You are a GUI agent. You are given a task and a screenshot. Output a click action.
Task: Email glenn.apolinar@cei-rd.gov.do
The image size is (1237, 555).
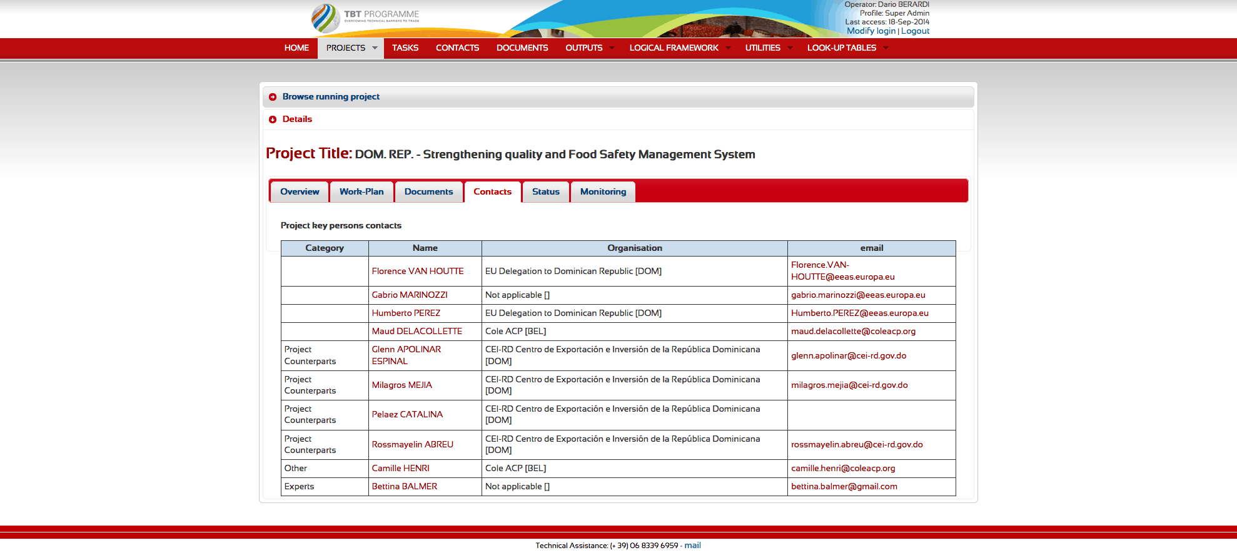coord(849,355)
